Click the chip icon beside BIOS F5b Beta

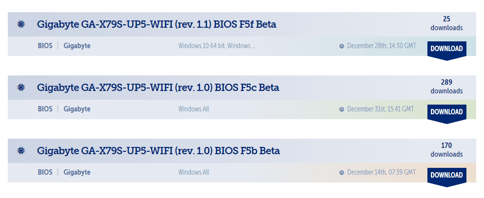pyautogui.click(x=21, y=151)
